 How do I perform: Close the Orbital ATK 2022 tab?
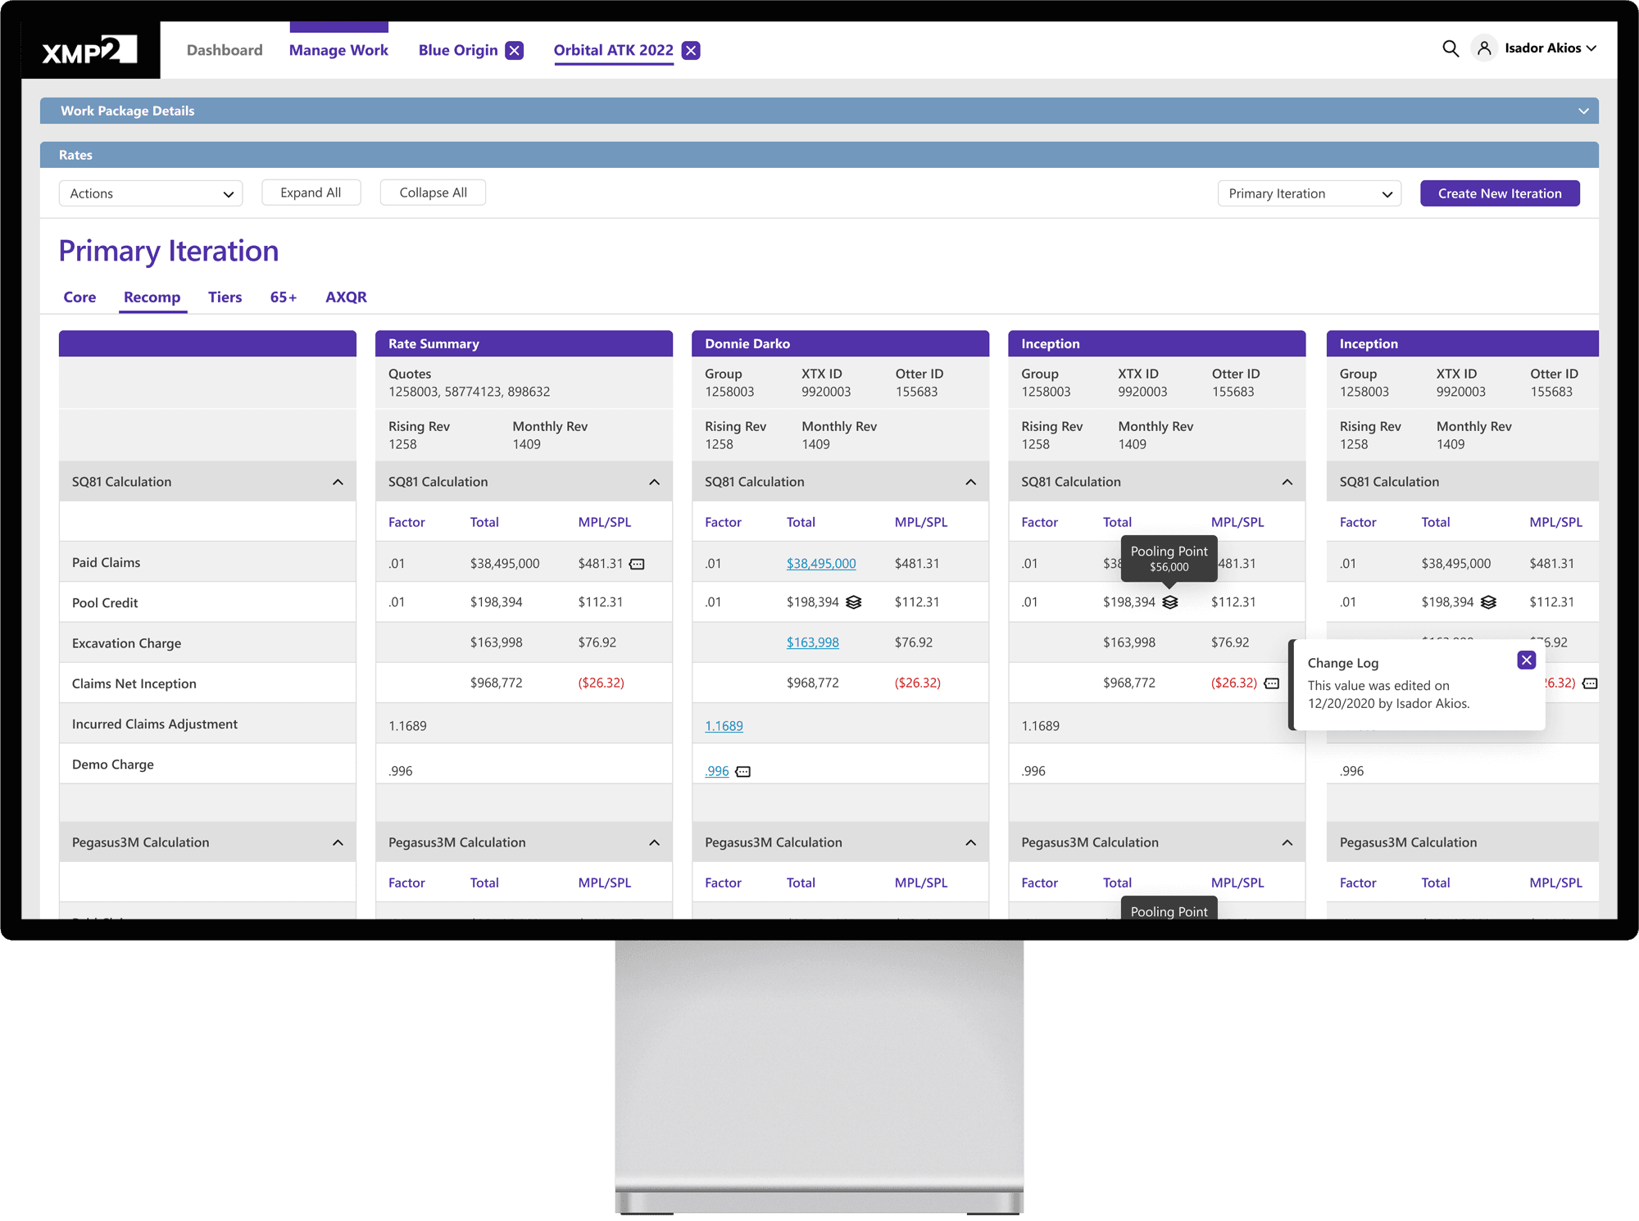point(691,51)
